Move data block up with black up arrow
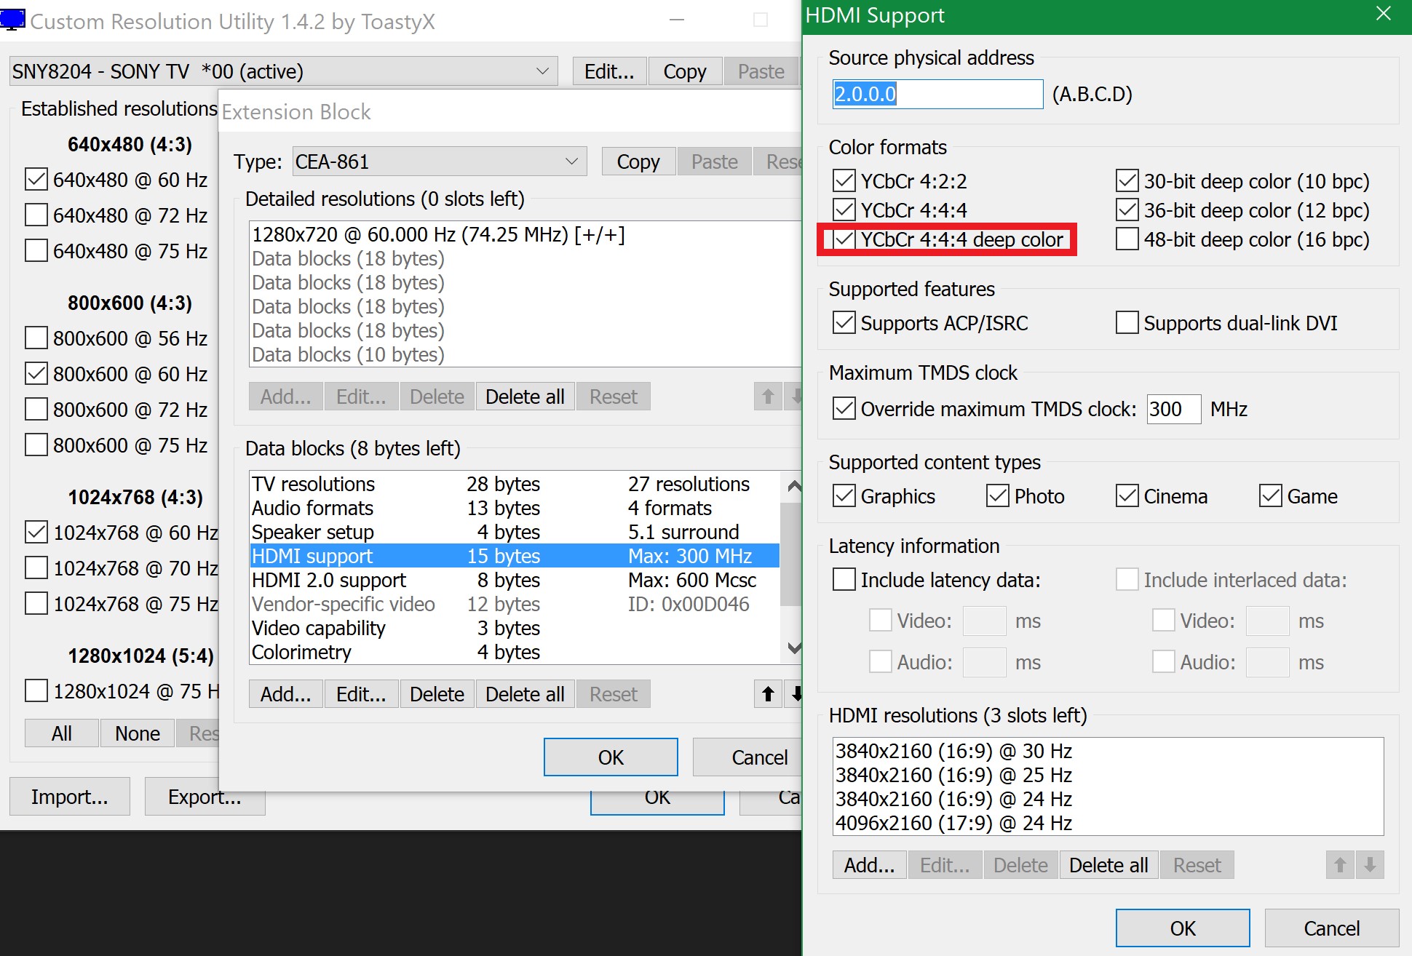The image size is (1412, 956). [768, 694]
